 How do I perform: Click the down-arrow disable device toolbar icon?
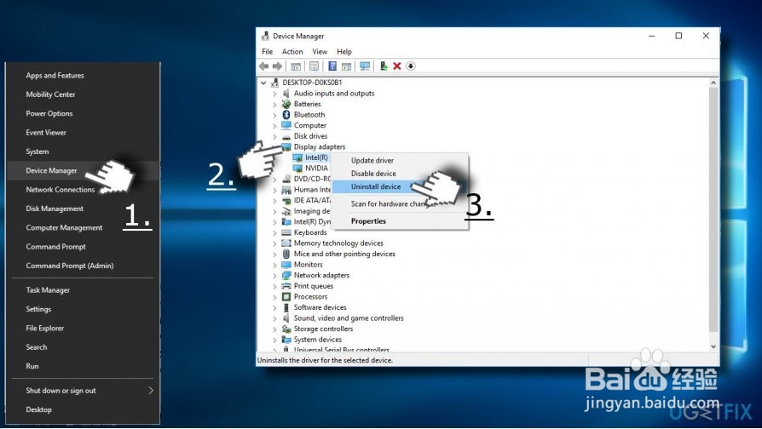click(x=411, y=66)
